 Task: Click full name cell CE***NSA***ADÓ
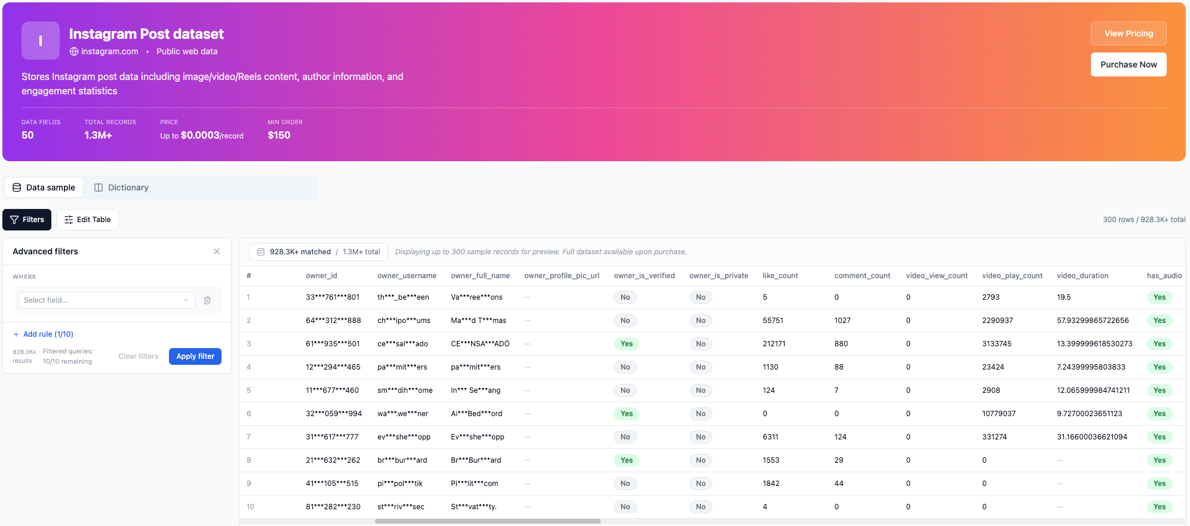(x=480, y=344)
